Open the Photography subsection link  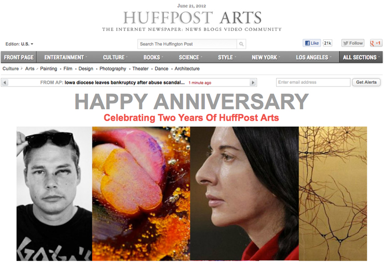point(113,69)
